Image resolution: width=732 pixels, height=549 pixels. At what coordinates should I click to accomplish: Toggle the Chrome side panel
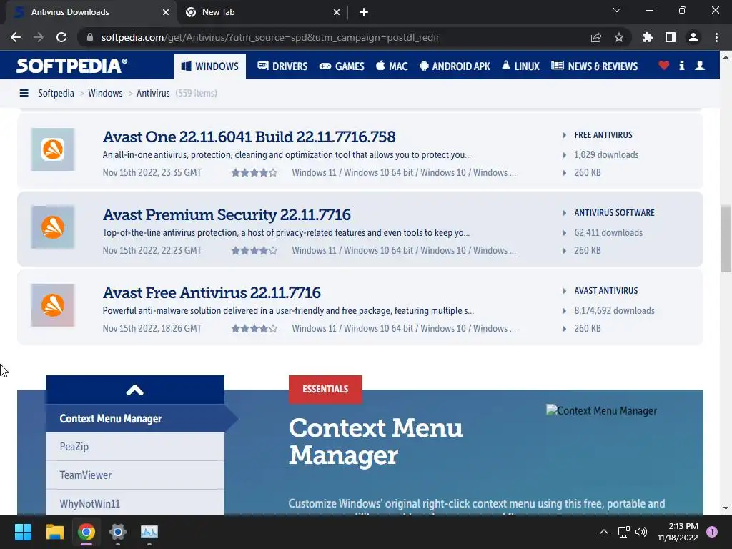pyautogui.click(x=671, y=37)
